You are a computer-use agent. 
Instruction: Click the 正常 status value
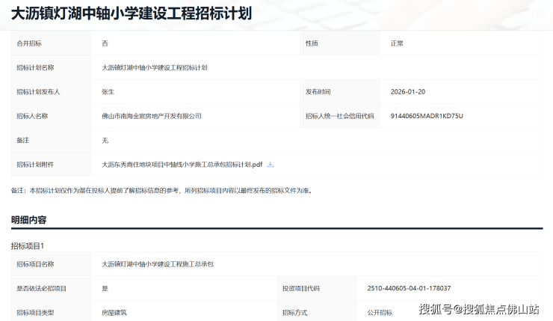coord(397,43)
